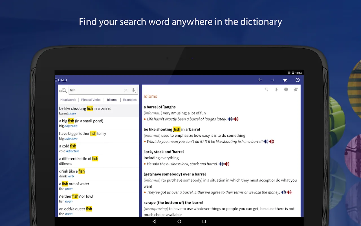361x226 pixels.
Task: Tap 'a barrel of laughs' idiom heading
Action: point(160,107)
